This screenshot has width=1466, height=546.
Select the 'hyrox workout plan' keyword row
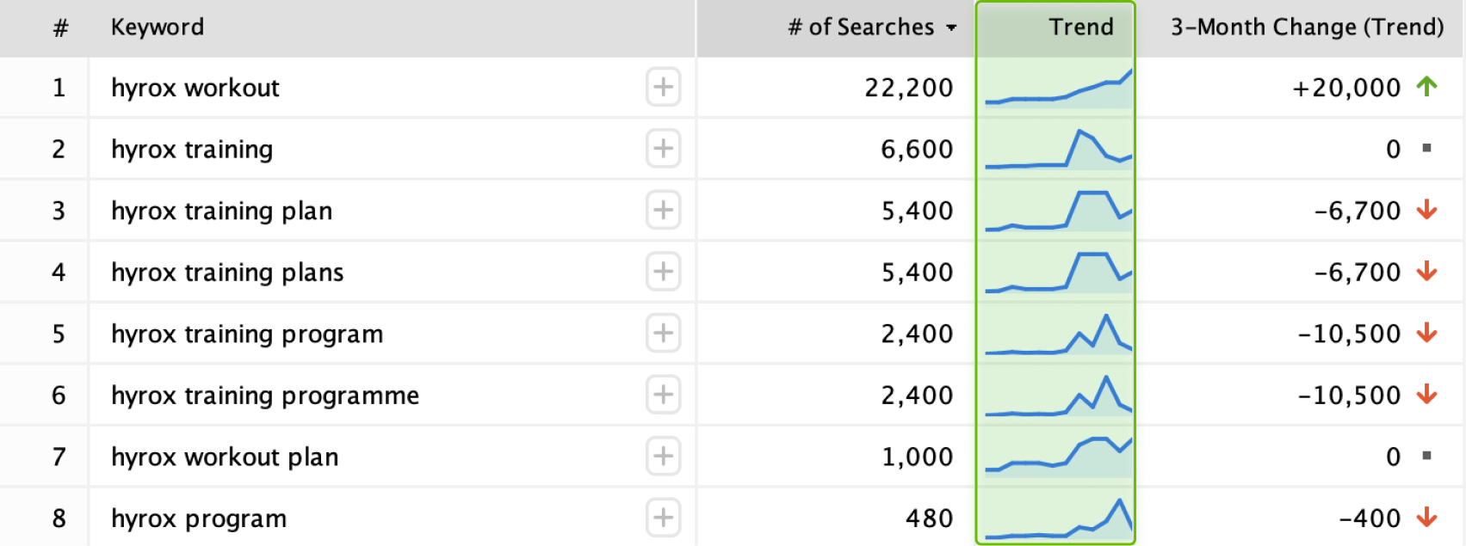733,457
